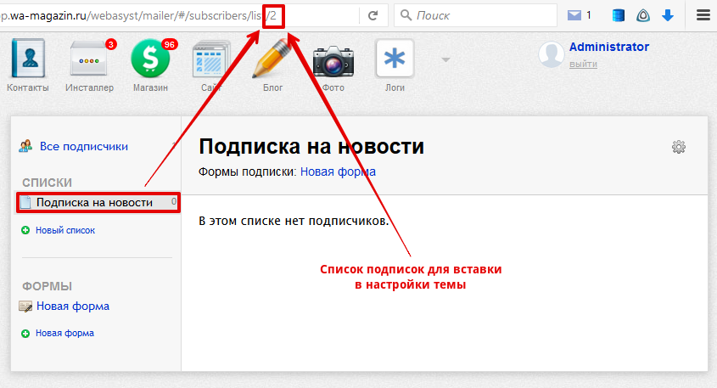The image size is (717, 388).
Task: Open the Контакты app icon
Action: click(x=28, y=59)
